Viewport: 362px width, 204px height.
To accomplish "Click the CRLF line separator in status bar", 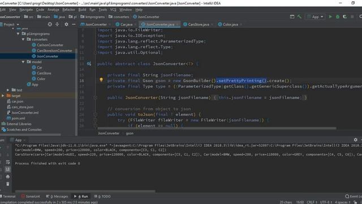I will coord(312,202).
